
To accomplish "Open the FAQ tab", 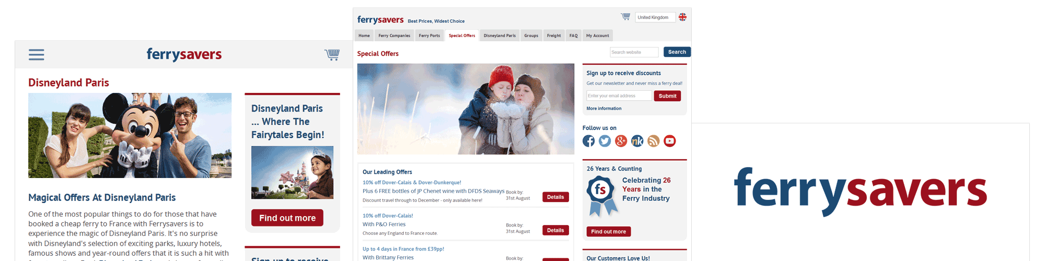I will coord(574,35).
